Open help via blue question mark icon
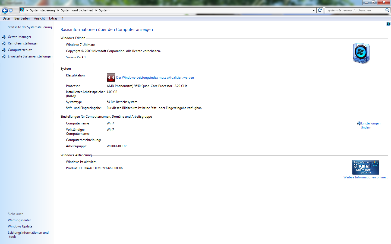 click(388, 24)
